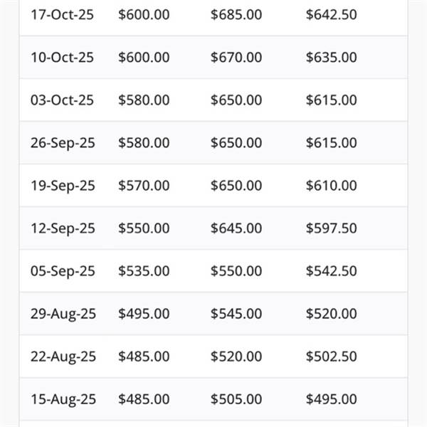Select the $570.00 price

click(x=144, y=185)
